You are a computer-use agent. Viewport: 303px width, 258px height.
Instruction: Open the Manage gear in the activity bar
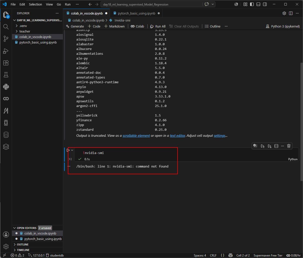pyautogui.click(x=6, y=246)
